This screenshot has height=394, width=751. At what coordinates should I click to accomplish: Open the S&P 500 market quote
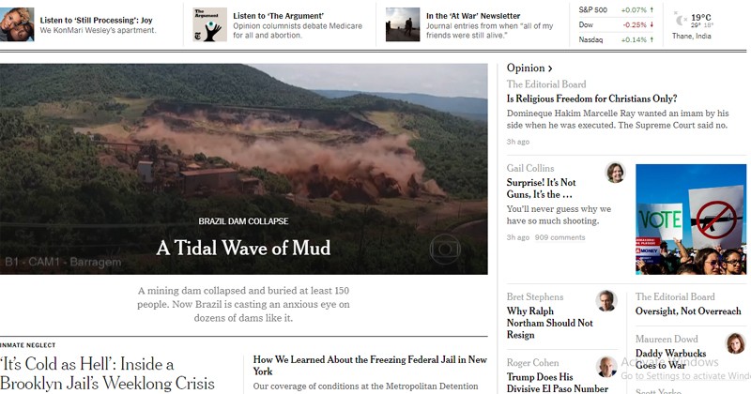[x=616, y=10]
